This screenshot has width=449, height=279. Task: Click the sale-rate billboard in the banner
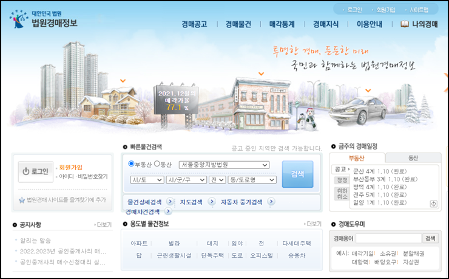pyautogui.click(x=176, y=101)
